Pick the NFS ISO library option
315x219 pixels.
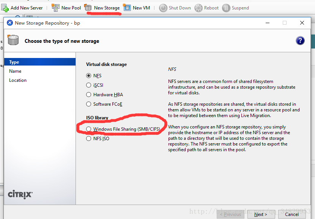[x=89, y=139]
